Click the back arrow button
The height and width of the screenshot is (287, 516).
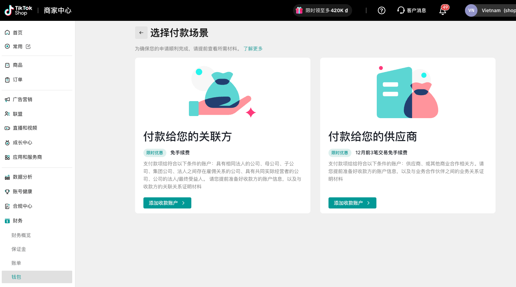[x=141, y=33]
